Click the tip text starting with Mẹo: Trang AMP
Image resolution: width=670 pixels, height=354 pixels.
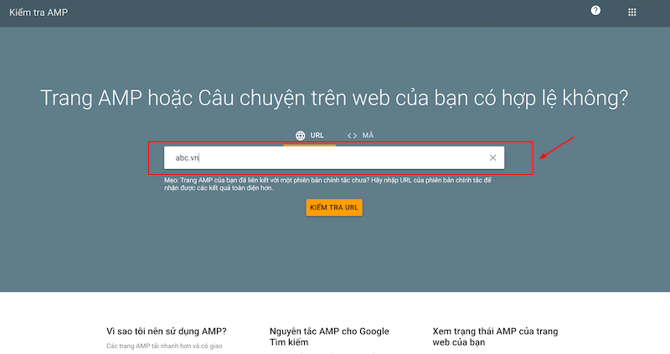click(327, 184)
